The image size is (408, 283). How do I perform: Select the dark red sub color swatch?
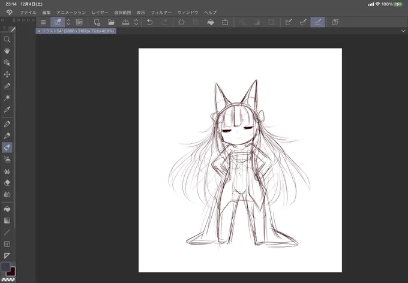(12, 272)
